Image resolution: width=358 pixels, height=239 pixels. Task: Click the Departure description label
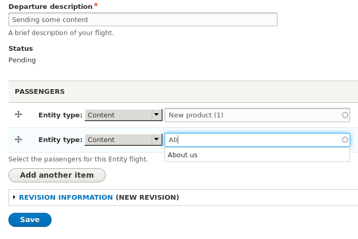pos(50,7)
